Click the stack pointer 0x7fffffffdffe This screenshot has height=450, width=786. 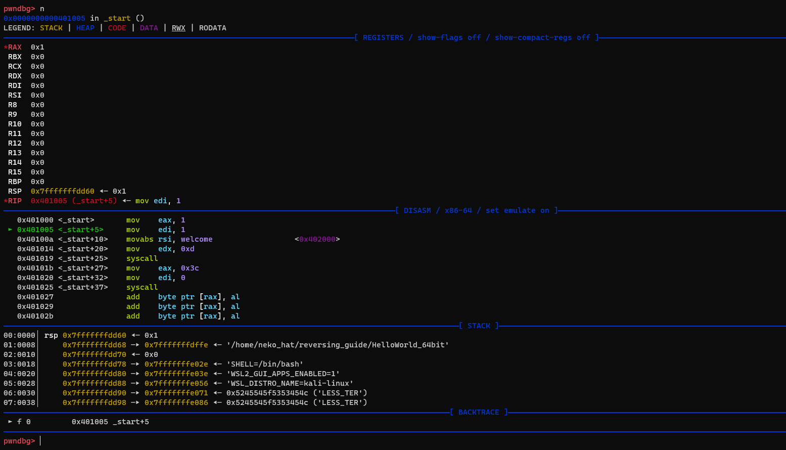176,345
